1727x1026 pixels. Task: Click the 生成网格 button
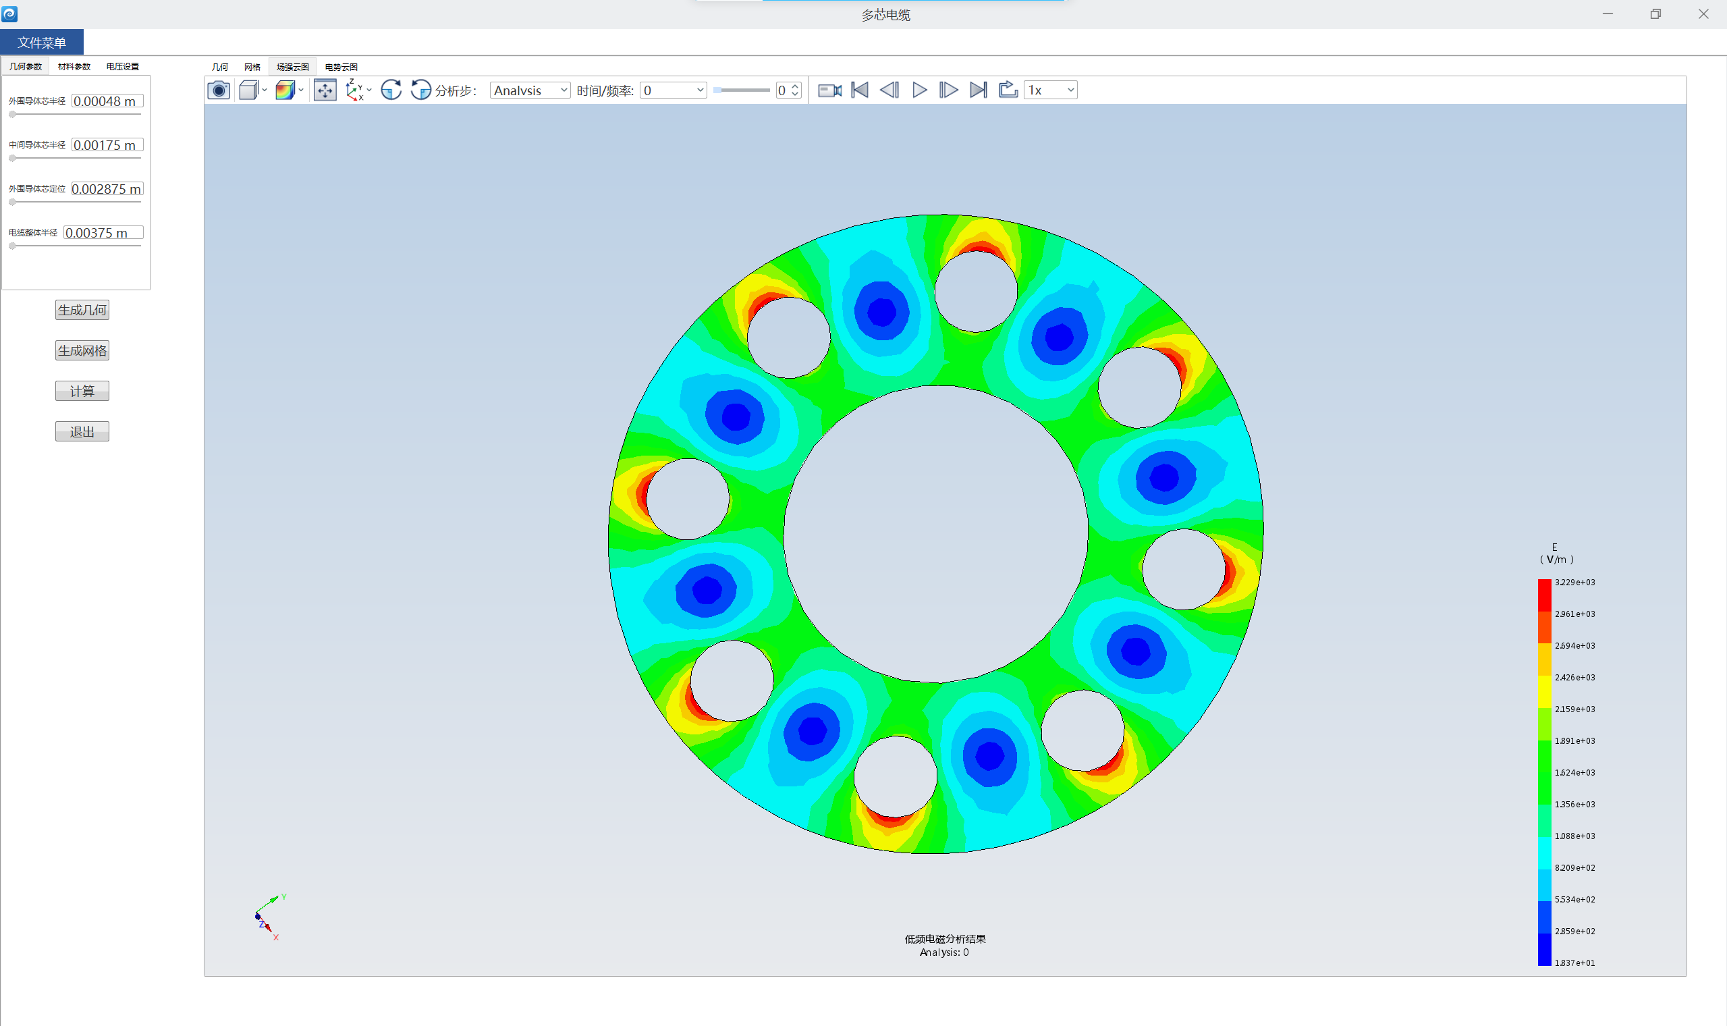(x=82, y=350)
